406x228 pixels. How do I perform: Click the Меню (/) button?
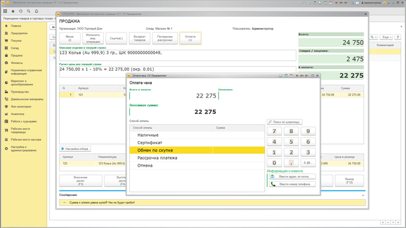(70, 38)
